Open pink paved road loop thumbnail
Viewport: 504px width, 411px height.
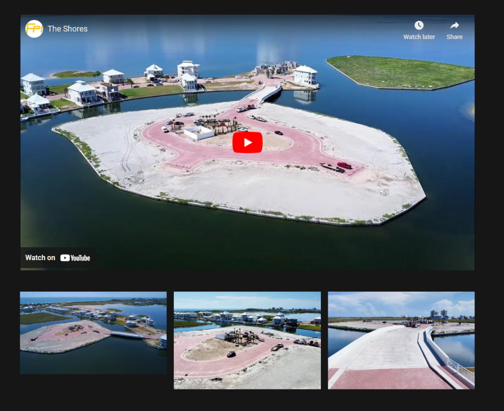tap(247, 340)
